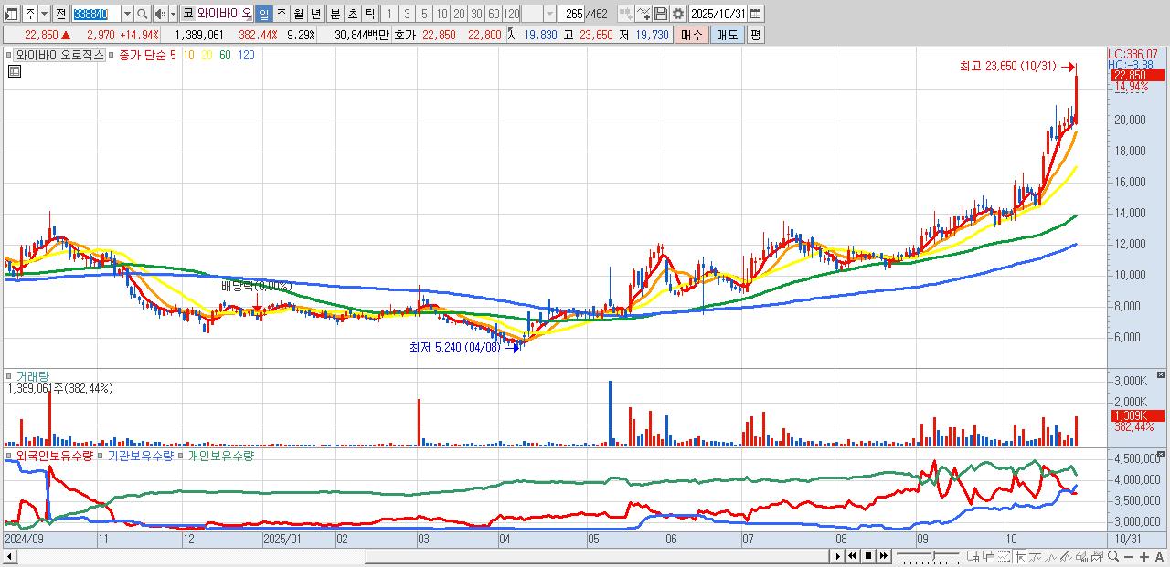Click the 2025/10/31 date field
The width and height of the screenshot is (1170, 567).
click(x=718, y=14)
